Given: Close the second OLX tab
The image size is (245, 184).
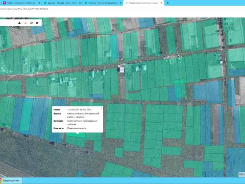Looking at the screenshot, I should [80, 3].
